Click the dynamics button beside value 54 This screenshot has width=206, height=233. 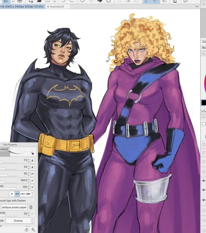pos(32,167)
